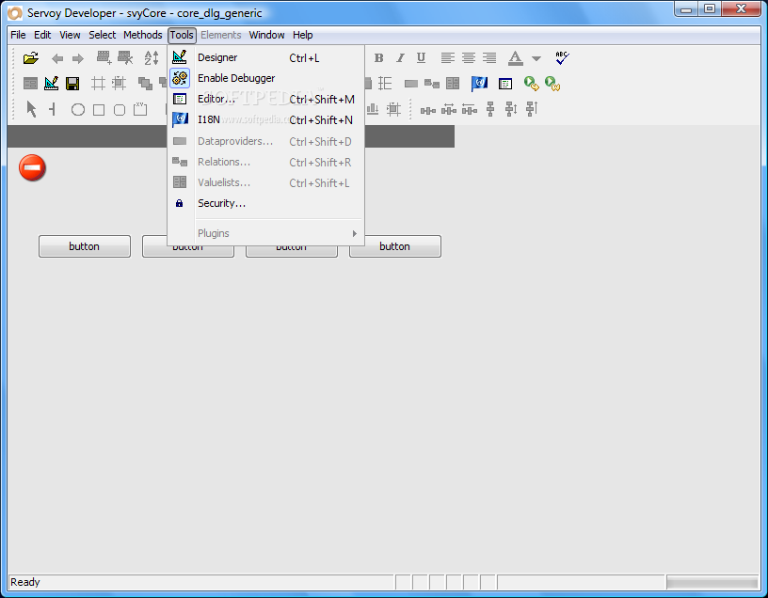Open the font color dropdown arrow
The height and width of the screenshot is (598, 768).
tap(536, 58)
